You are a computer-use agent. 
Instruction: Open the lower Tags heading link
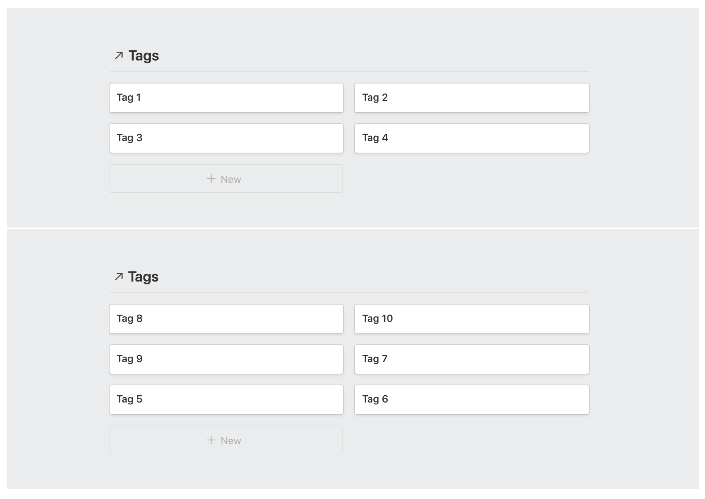click(143, 277)
